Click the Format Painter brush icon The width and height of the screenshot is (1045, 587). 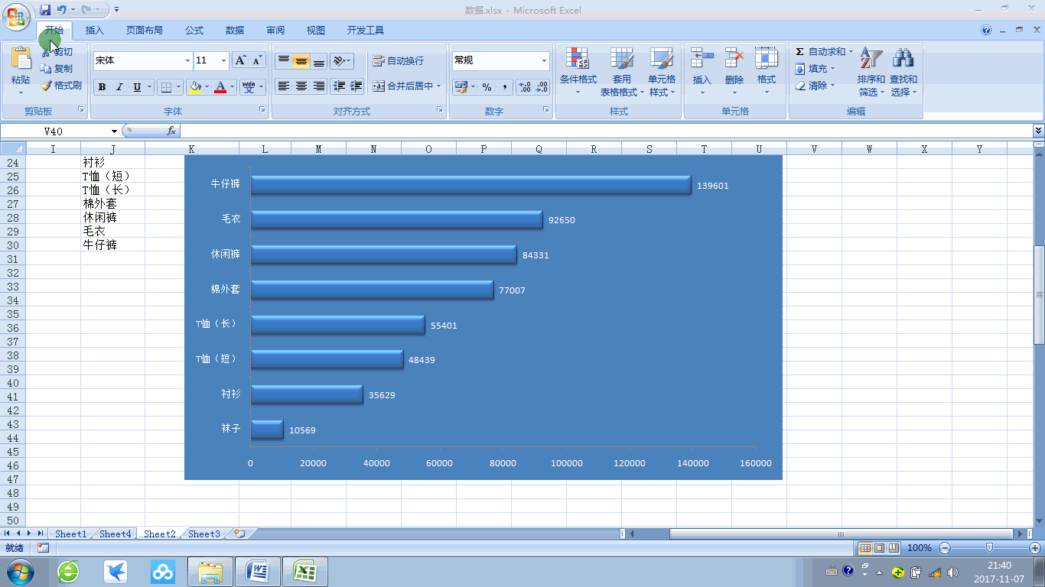click(x=46, y=86)
